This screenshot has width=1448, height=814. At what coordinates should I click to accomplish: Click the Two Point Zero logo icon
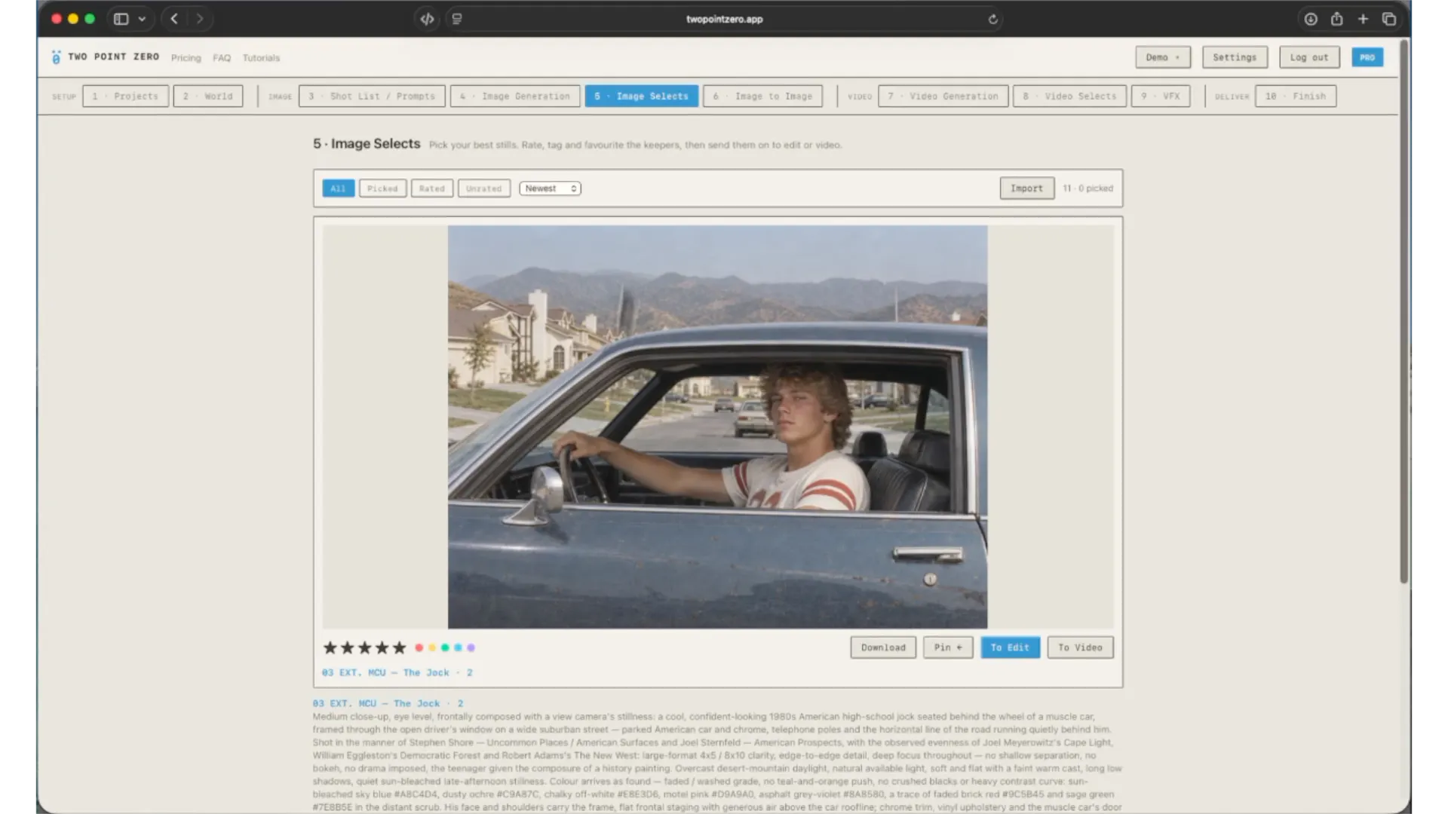56,57
